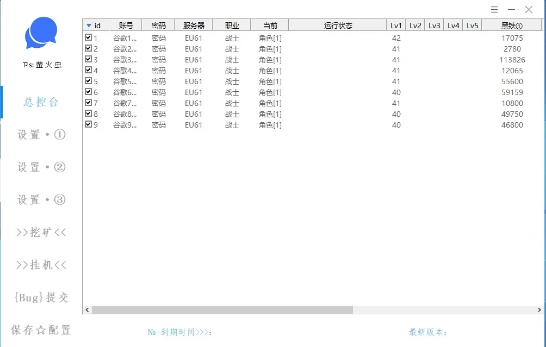
Task: Click the 服务器 column header
Action: click(x=194, y=26)
